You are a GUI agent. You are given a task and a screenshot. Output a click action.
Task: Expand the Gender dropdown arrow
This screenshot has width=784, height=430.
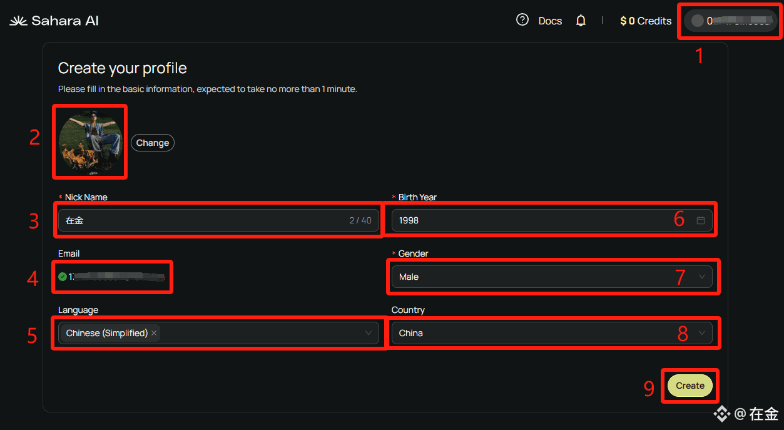pyautogui.click(x=701, y=277)
